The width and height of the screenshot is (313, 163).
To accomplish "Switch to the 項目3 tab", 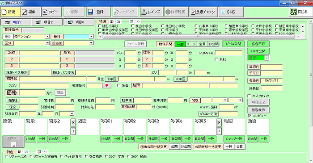I will [79, 22].
